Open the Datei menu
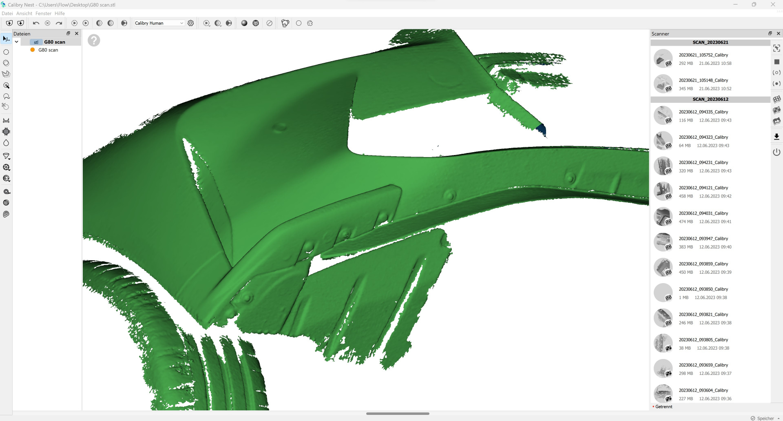The height and width of the screenshot is (421, 783). 7,13
